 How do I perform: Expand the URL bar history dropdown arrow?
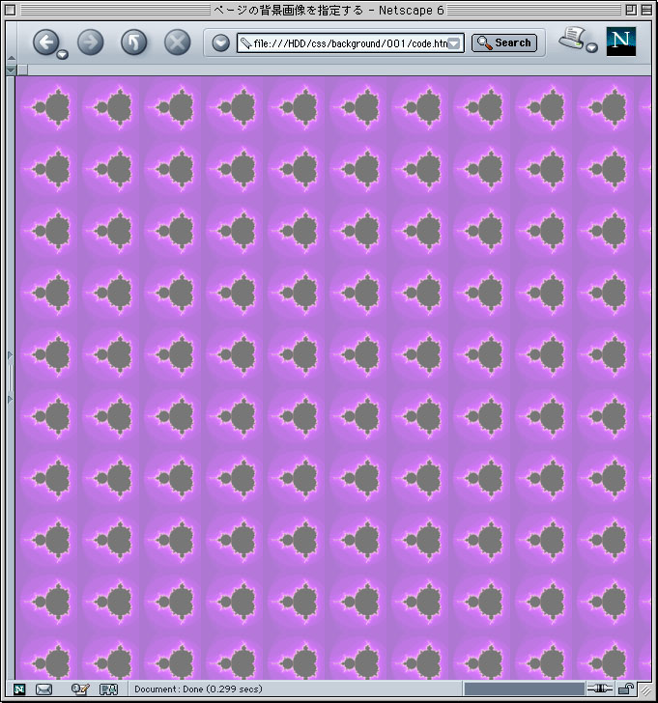(454, 43)
